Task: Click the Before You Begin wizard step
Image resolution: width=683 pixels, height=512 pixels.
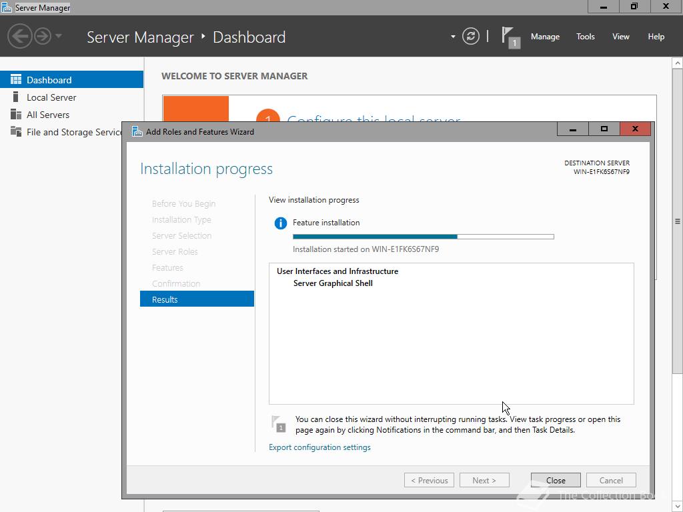Action: point(183,204)
